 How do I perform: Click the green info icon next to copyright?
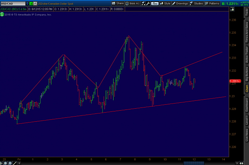(x=2, y=15)
